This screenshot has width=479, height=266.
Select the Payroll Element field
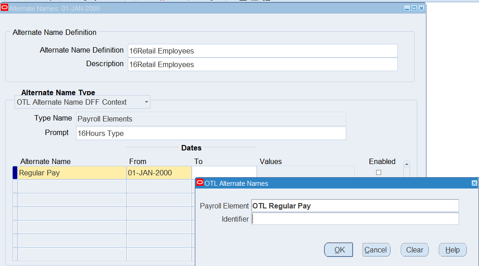(355, 206)
